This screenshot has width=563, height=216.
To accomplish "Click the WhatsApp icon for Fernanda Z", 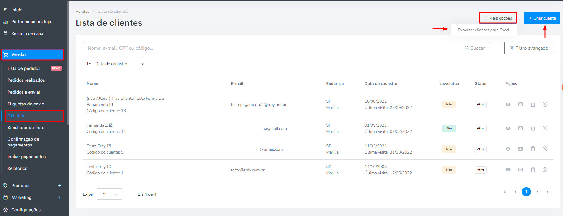I will pos(545,128).
